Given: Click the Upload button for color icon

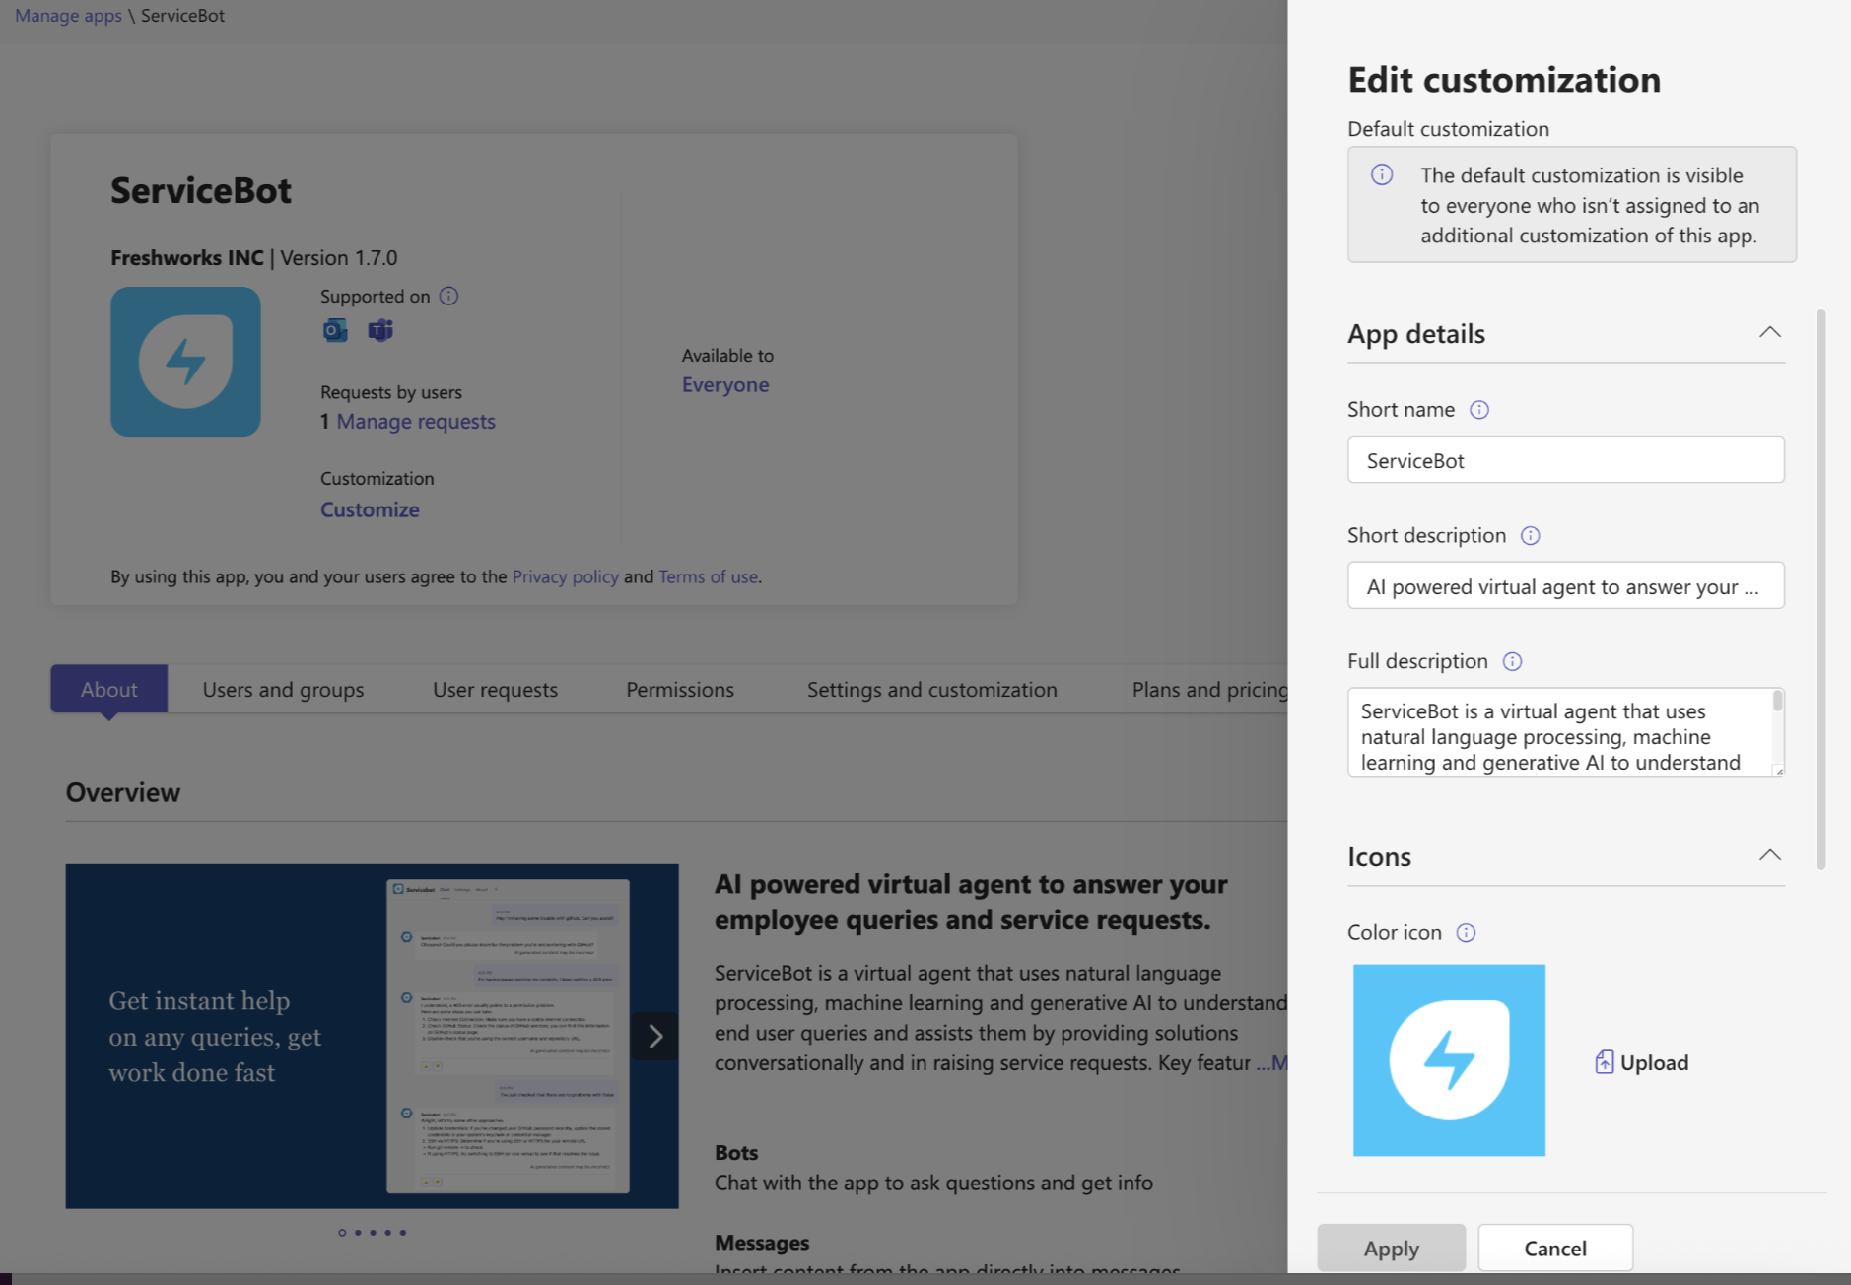Looking at the screenshot, I should coord(1641,1062).
